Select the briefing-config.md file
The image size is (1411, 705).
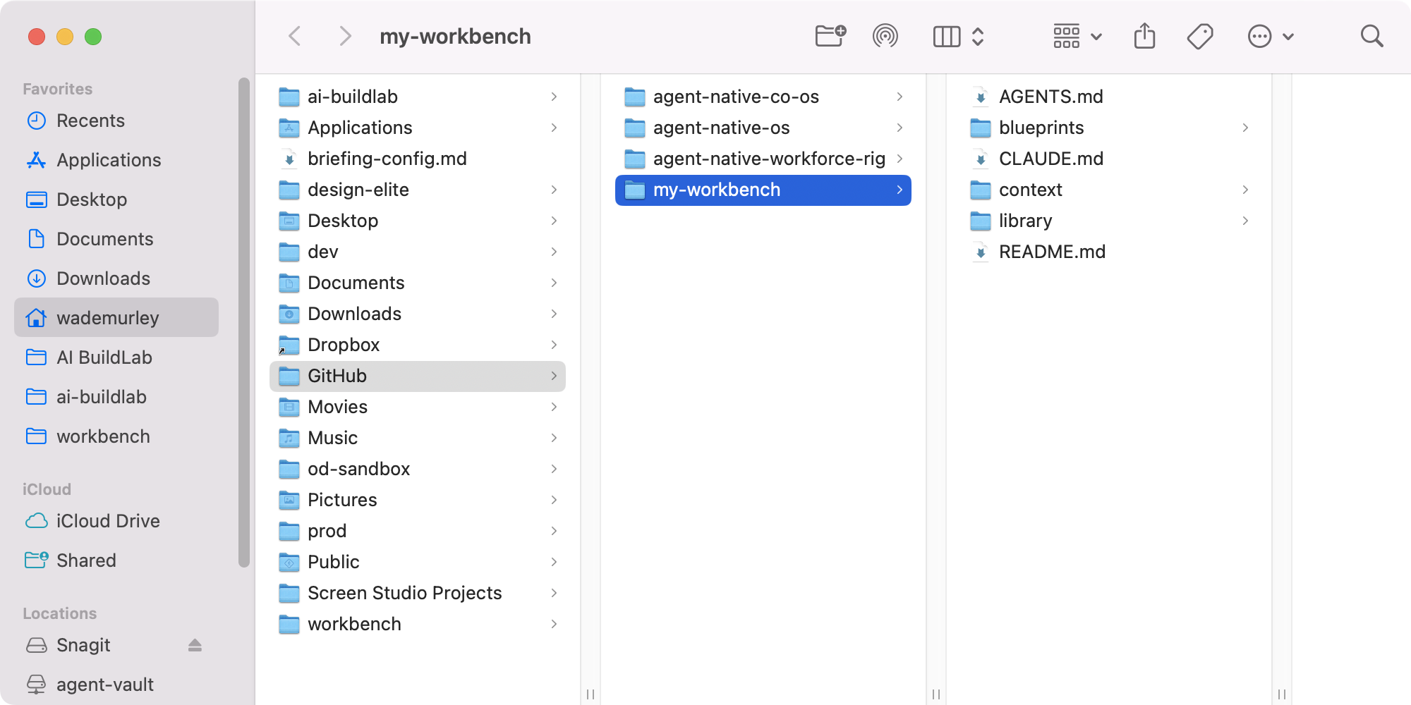tap(418, 159)
